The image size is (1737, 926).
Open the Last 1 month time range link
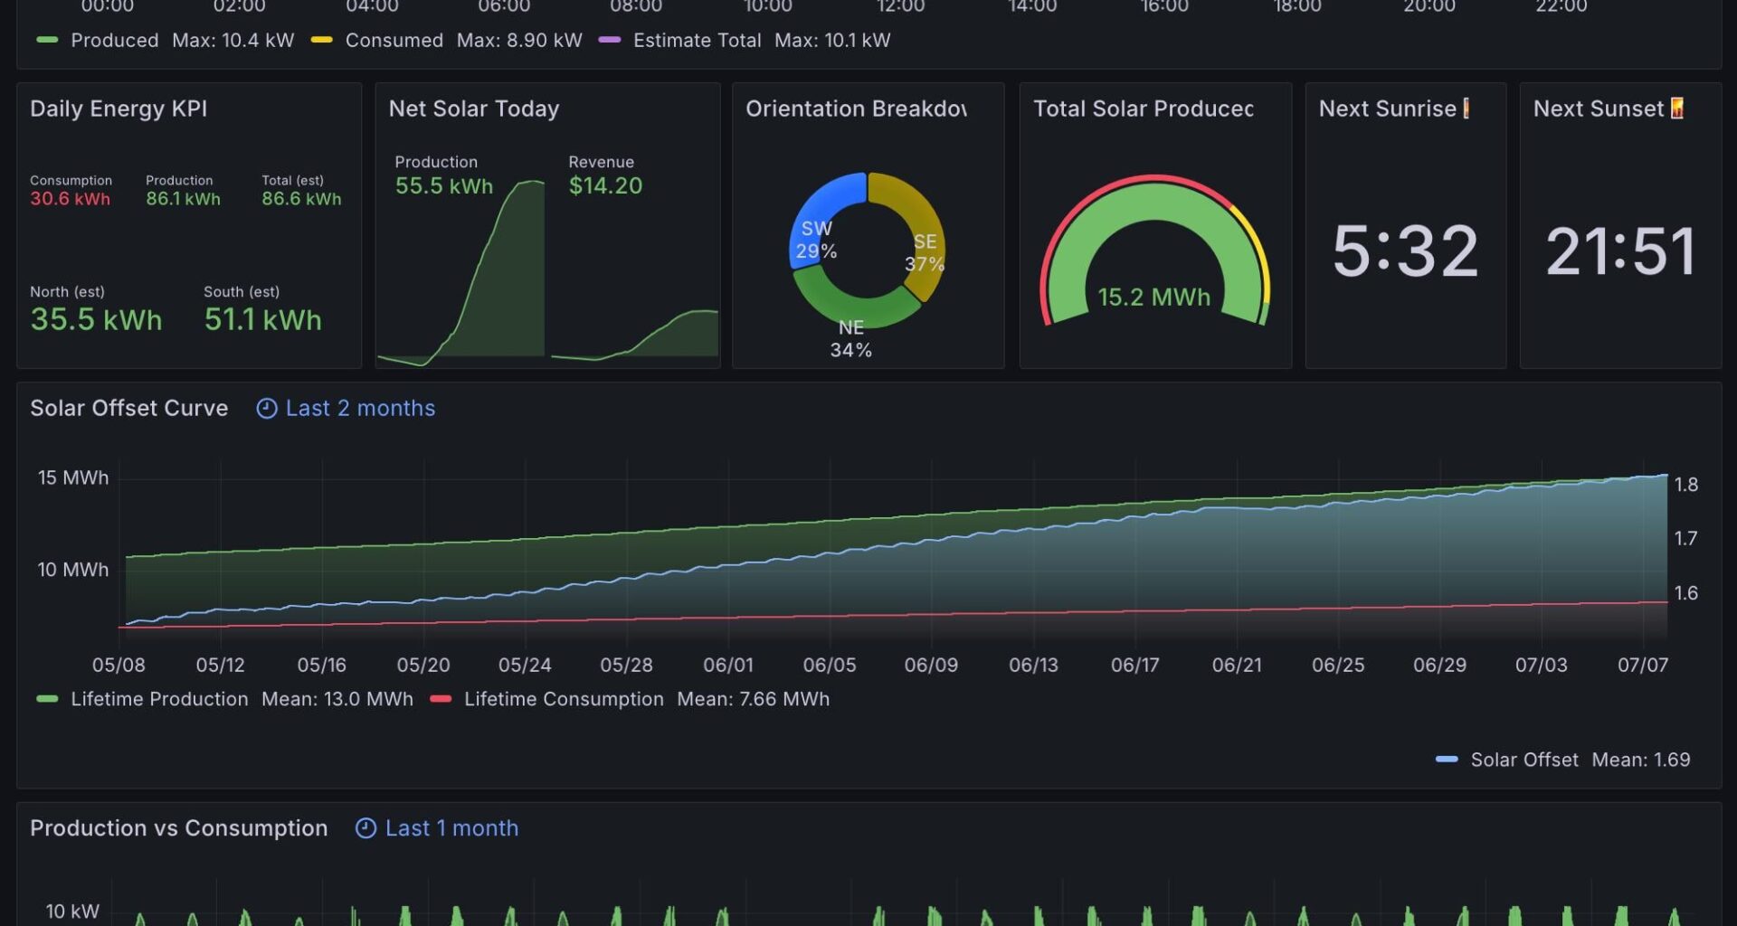click(451, 828)
